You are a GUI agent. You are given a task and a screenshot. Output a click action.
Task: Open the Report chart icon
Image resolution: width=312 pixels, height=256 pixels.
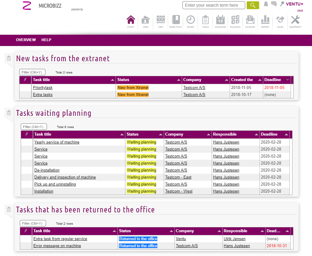click(x=265, y=20)
